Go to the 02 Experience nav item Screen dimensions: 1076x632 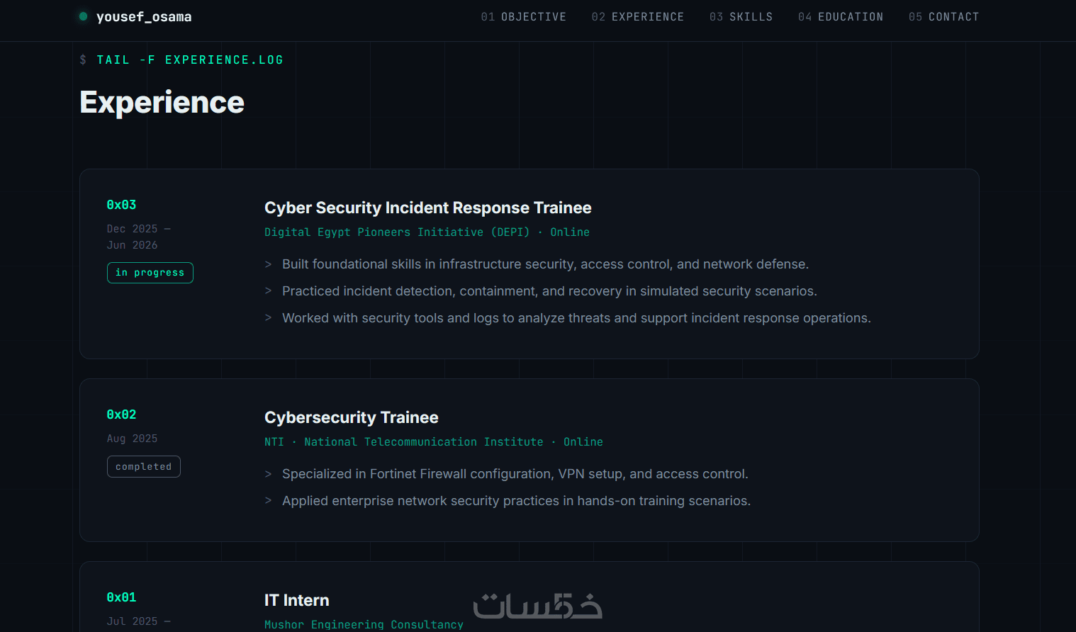[637, 17]
